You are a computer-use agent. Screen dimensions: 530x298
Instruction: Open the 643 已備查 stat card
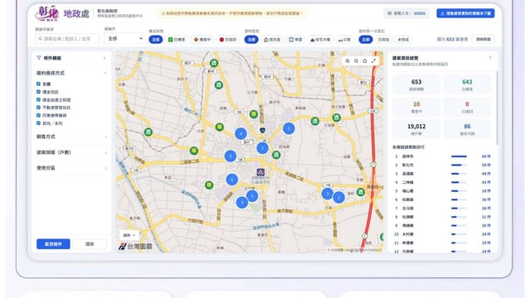pos(467,84)
